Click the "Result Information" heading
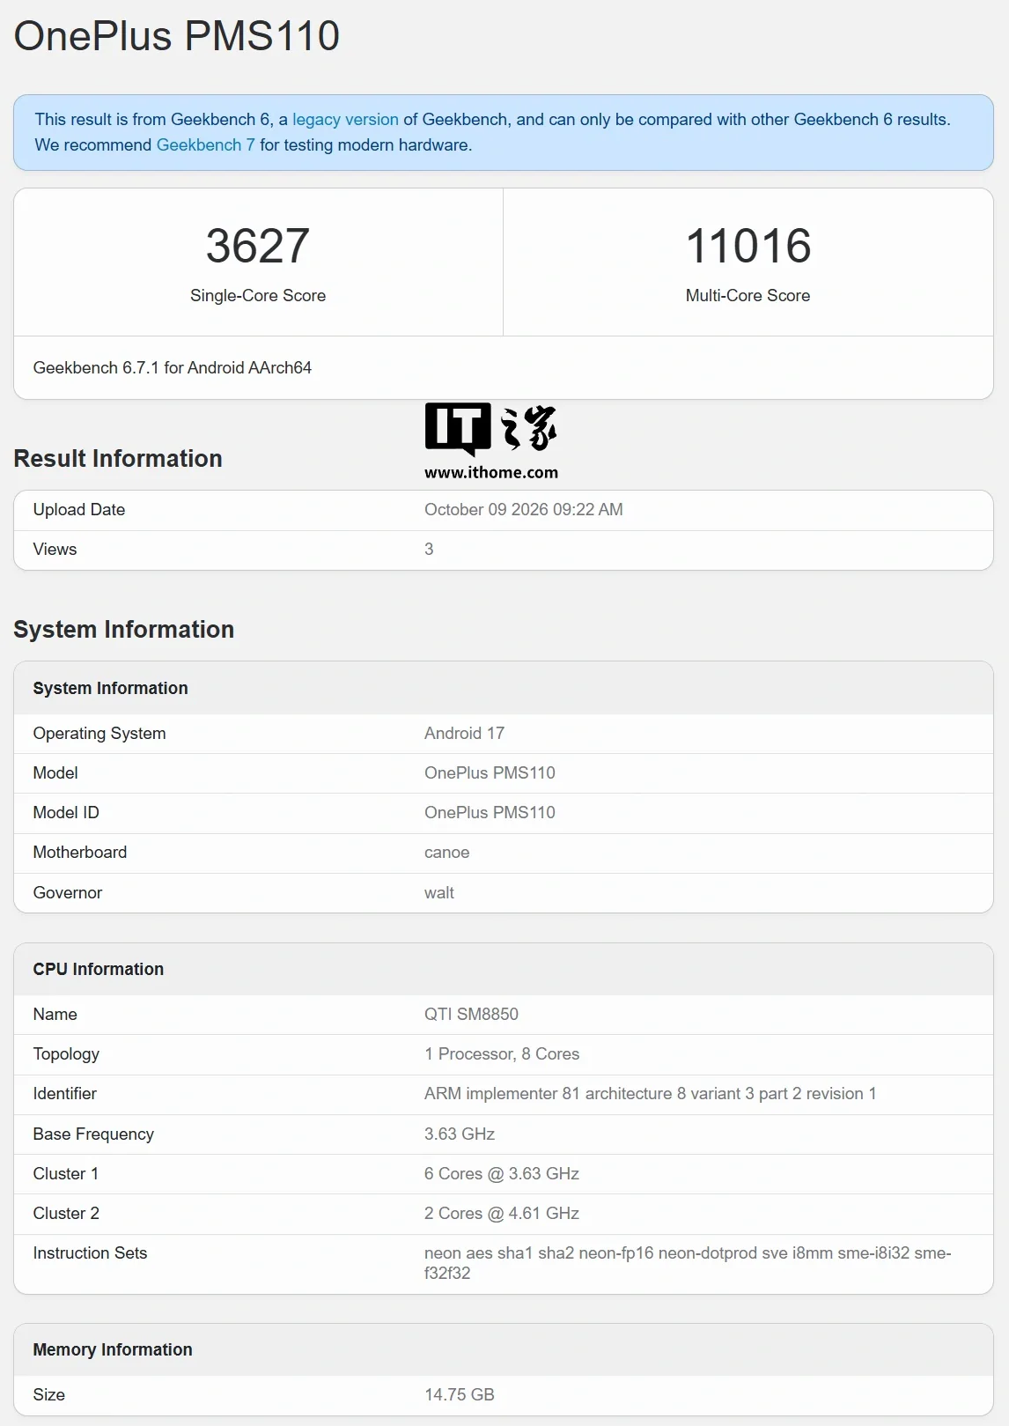The image size is (1009, 1426). (118, 459)
